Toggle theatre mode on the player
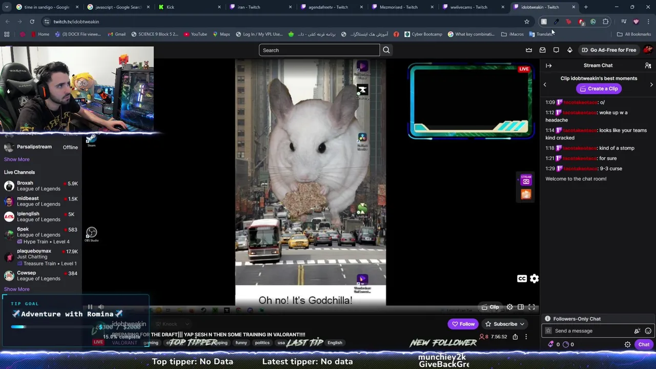656x369 pixels. click(521, 307)
